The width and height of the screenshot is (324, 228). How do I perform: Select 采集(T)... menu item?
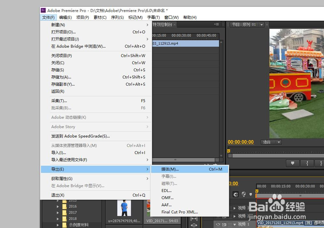96,101
